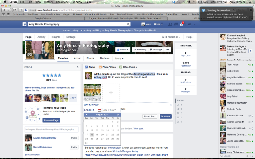Open chat with Trent Hales
Viewport: 255px width, 159px height.
pyautogui.click(x=237, y=65)
